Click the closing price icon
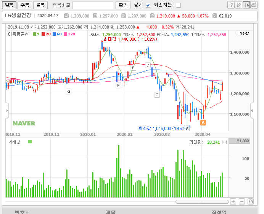This screenshot has width=264, height=214. pos(152,16)
